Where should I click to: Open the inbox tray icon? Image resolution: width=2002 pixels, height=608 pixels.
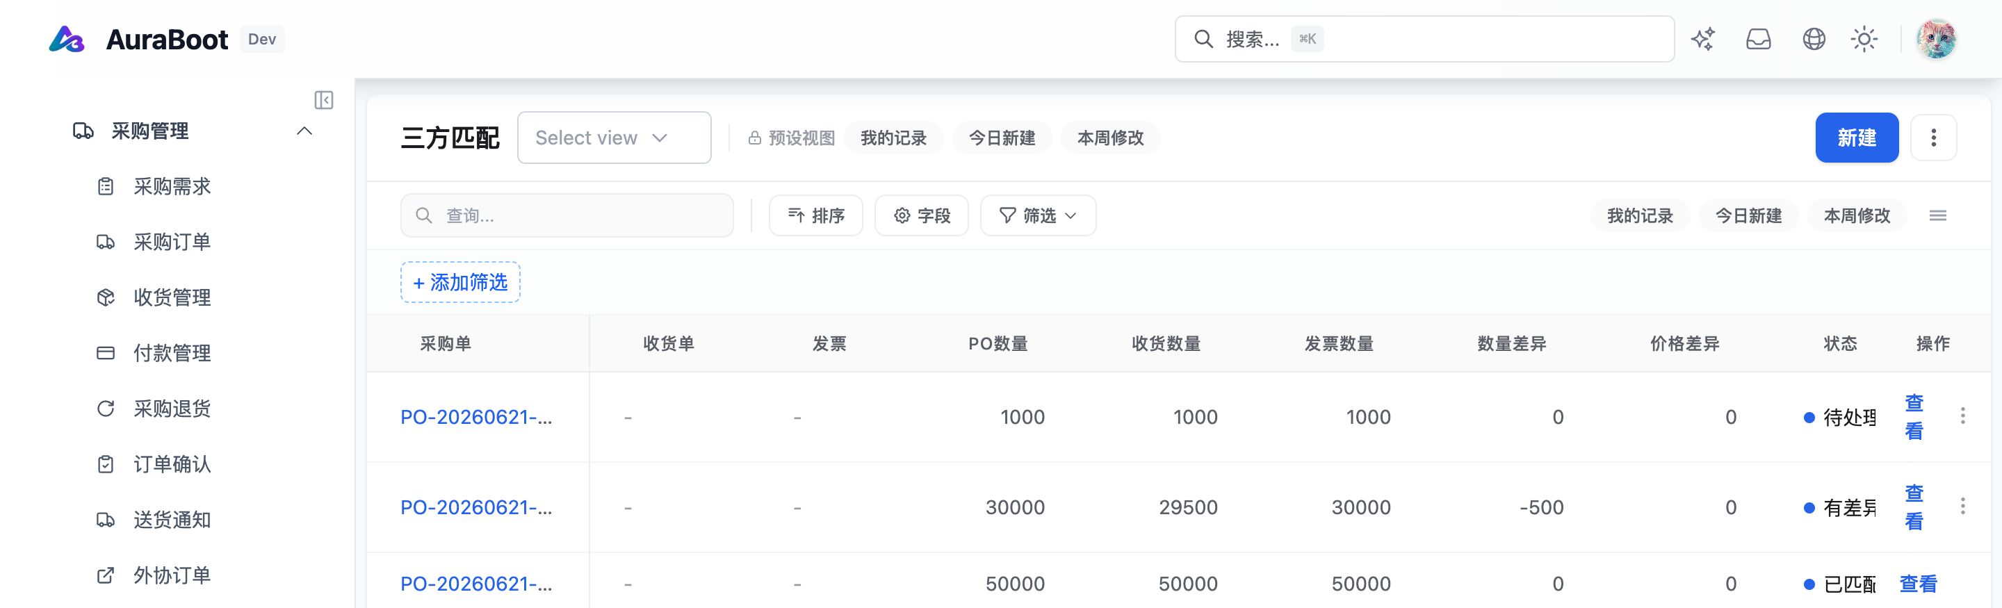(x=1759, y=39)
